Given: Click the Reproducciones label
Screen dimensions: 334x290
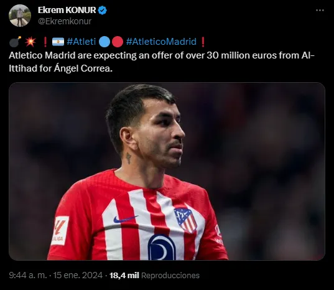Looking at the screenshot, I should click(170, 275).
